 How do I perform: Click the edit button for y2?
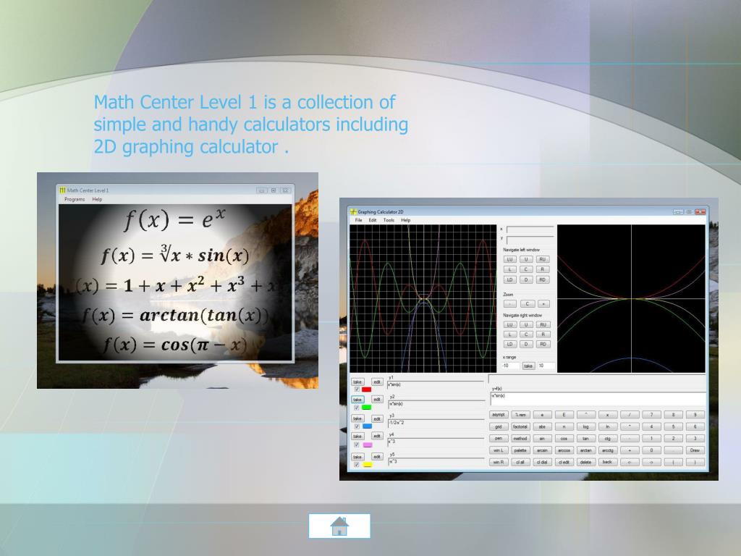click(376, 400)
